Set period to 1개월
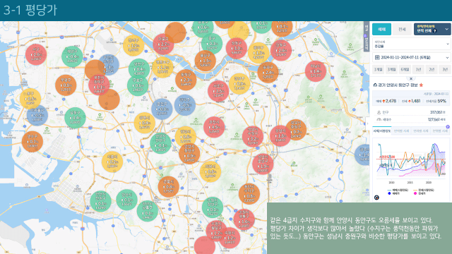The width and height of the screenshot is (452, 254). pyautogui.click(x=379, y=69)
